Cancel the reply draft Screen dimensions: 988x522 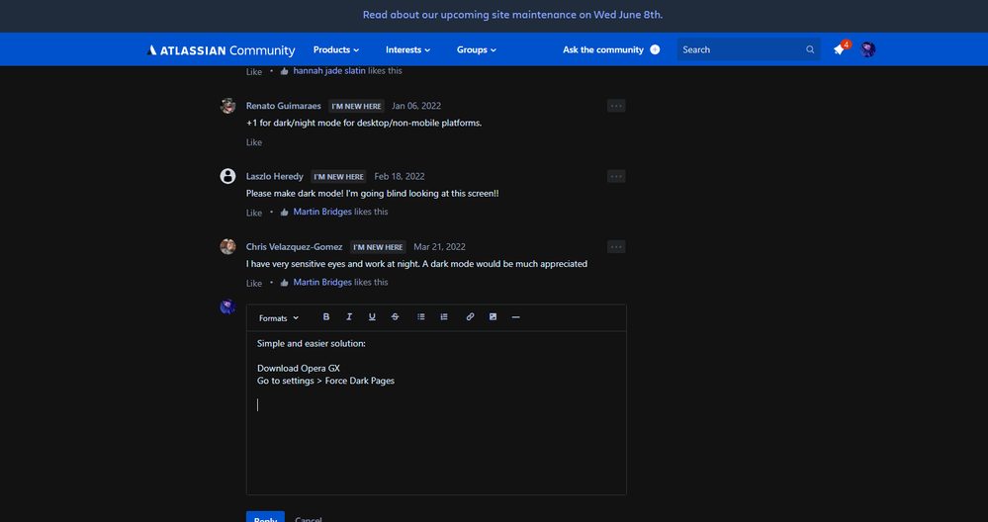(309, 518)
